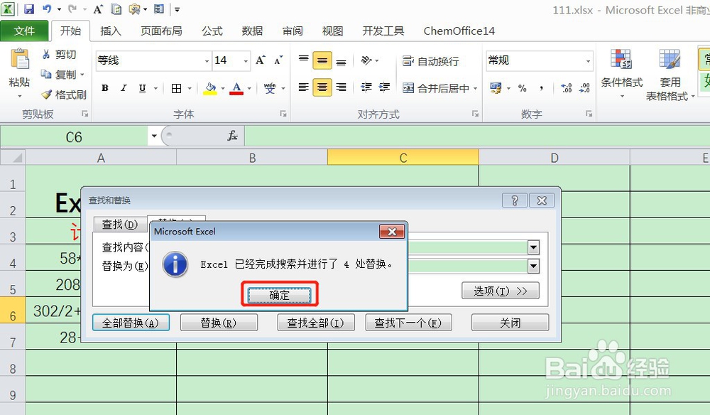Click the Save icon in quick access toolbar
Image resolution: width=710 pixels, height=415 pixels.
pyautogui.click(x=29, y=9)
